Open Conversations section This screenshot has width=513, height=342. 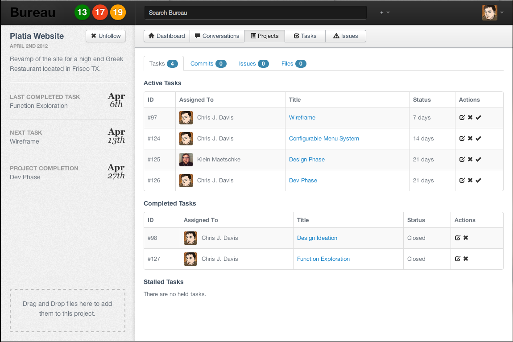(x=217, y=36)
